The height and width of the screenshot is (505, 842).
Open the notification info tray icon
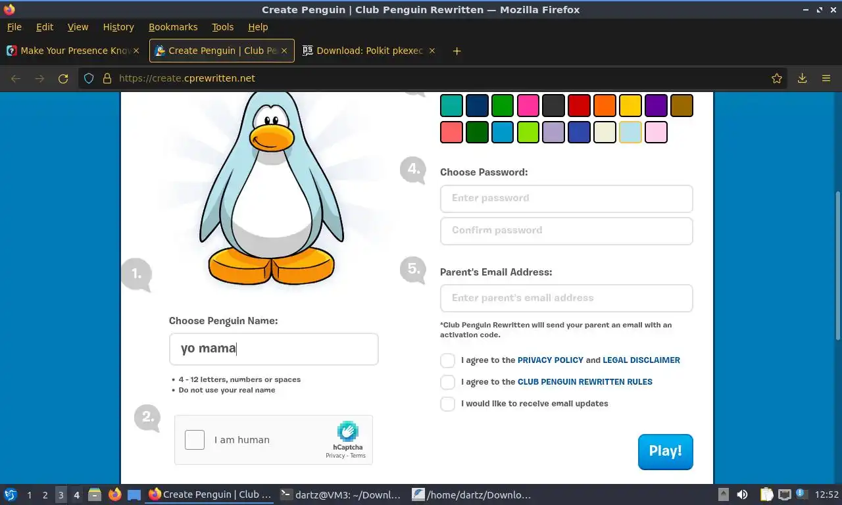[802, 494]
